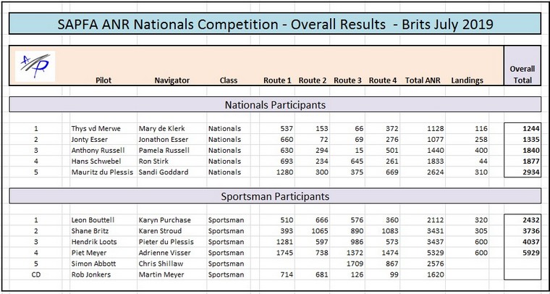Image resolution: width=550 pixels, height=294 pixels.
Task: Click the CD rank cell for Rob Jonkers
Action: pyautogui.click(x=35, y=275)
